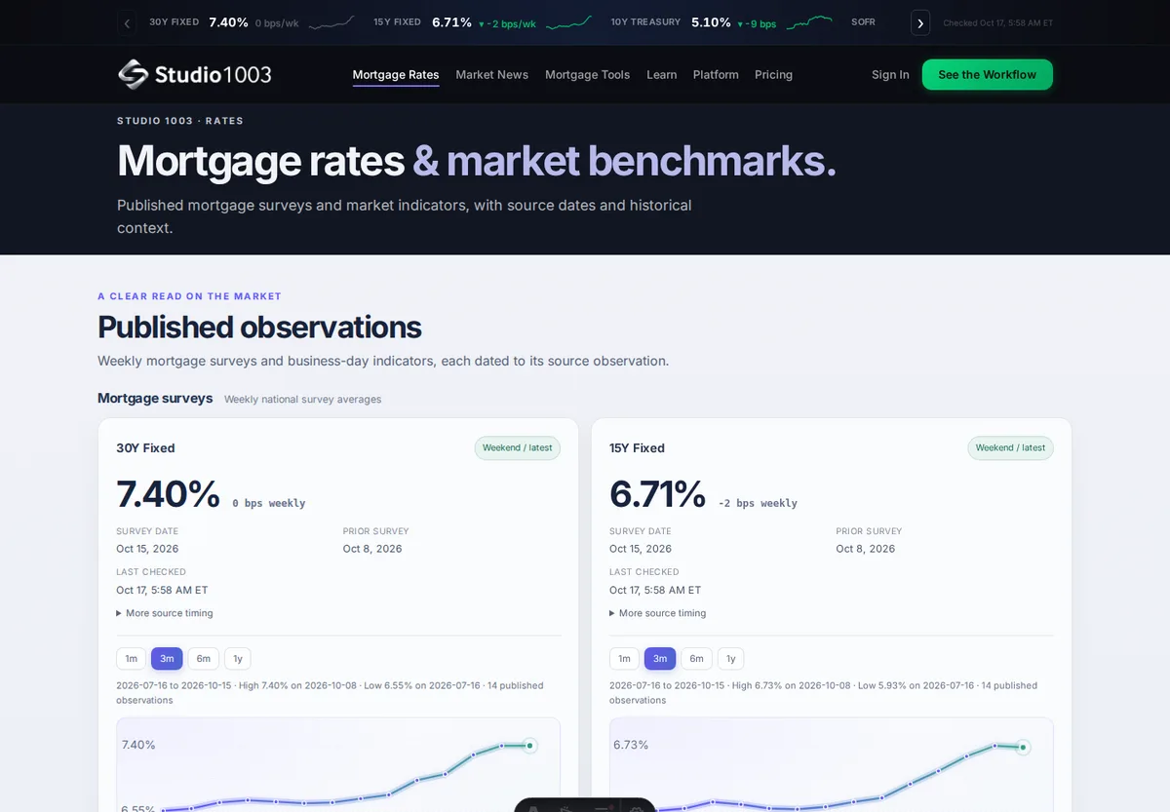Click the 0 bps weekly change label
The image size is (1170, 812).
(269, 503)
